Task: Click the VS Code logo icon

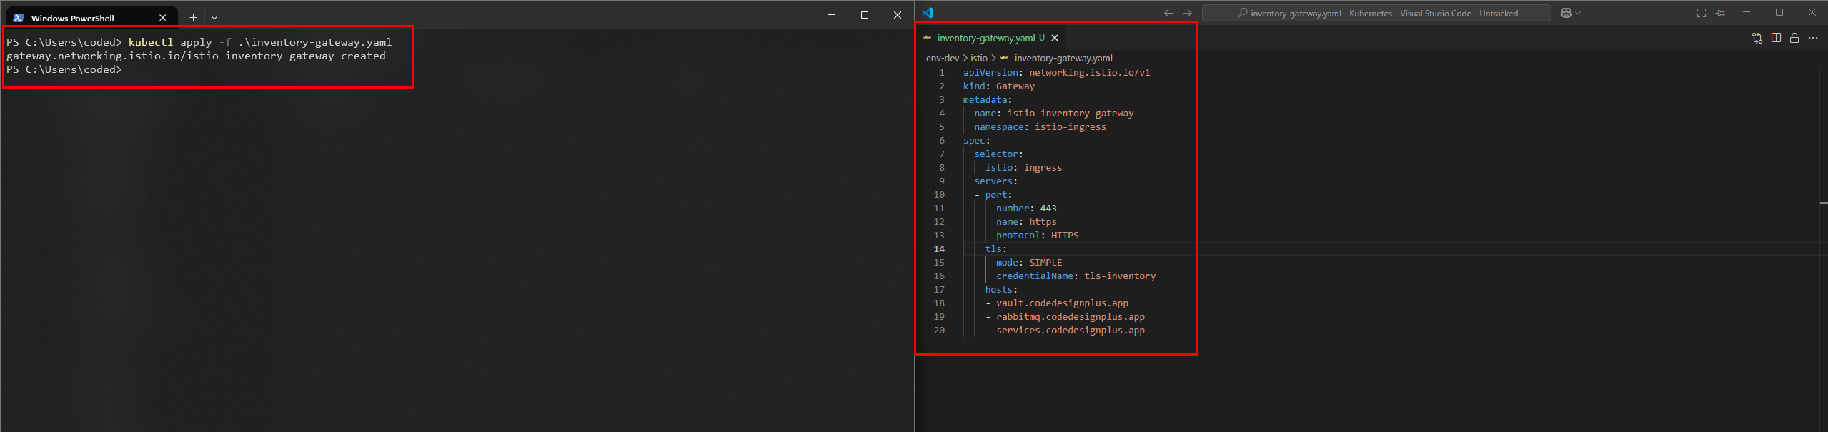Action: point(928,13)
